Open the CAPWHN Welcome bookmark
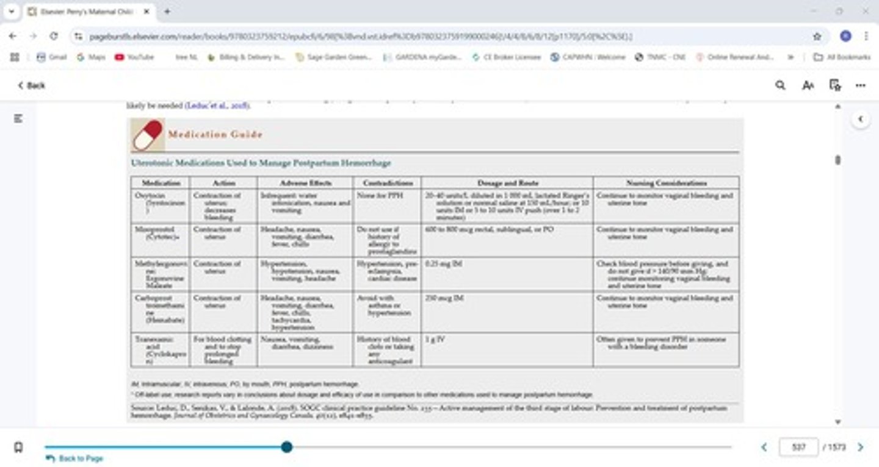 [x=588, y=57]
